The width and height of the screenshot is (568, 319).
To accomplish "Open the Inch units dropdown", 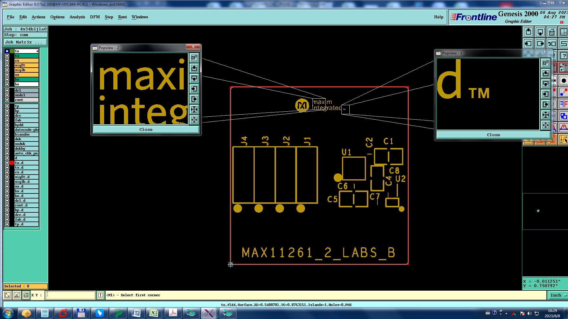I will 558,295.
